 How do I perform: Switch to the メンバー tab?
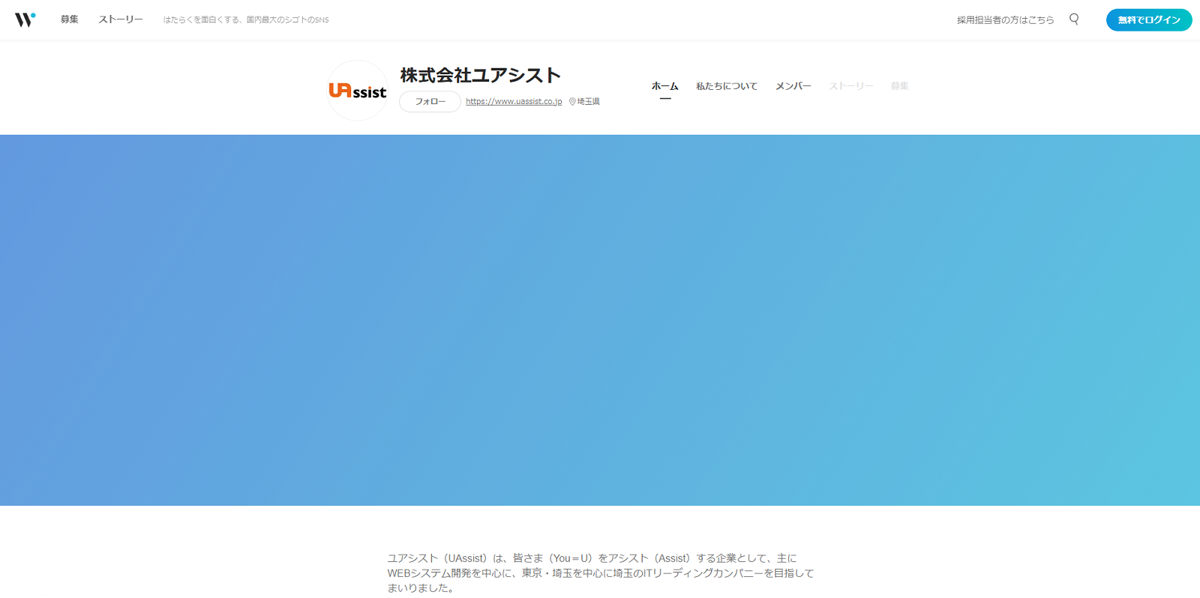coord(793,86)
